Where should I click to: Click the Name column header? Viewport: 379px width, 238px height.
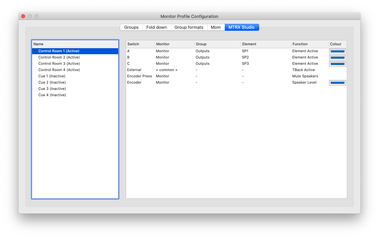(x=75, y=44)
